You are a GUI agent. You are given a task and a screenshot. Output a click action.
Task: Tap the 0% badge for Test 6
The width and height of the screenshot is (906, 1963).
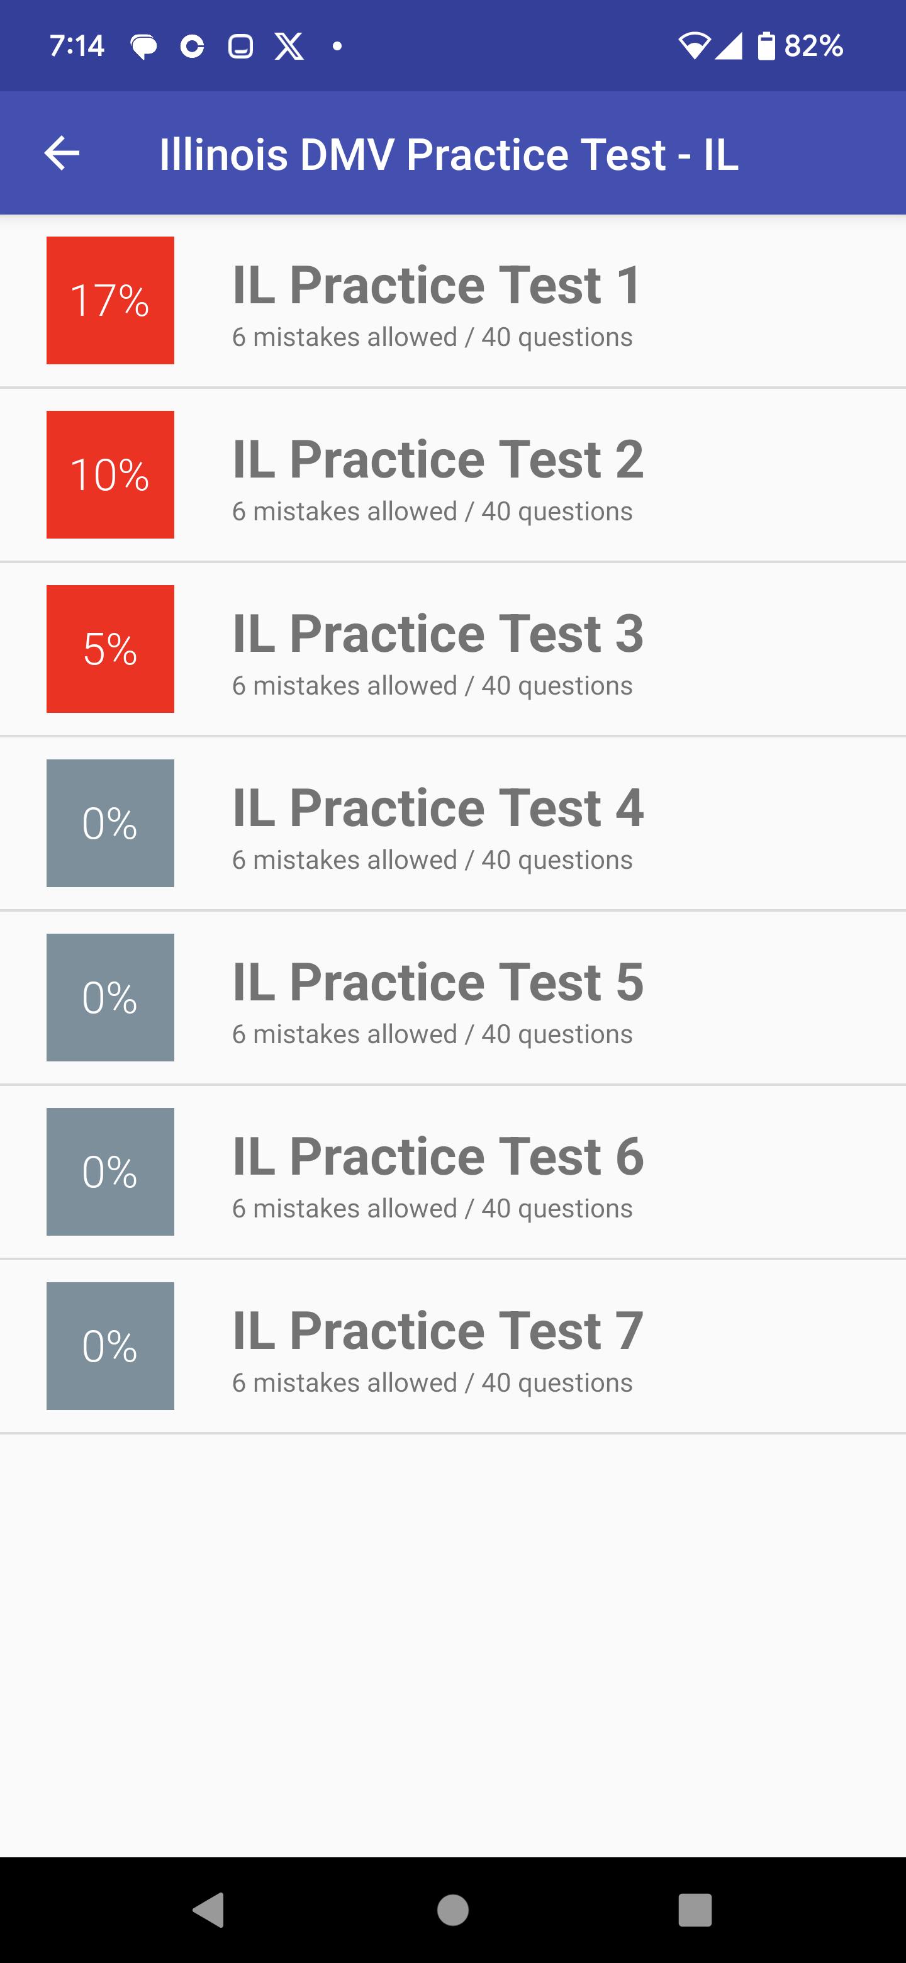pyautogui.click(x=111, y=1172)
